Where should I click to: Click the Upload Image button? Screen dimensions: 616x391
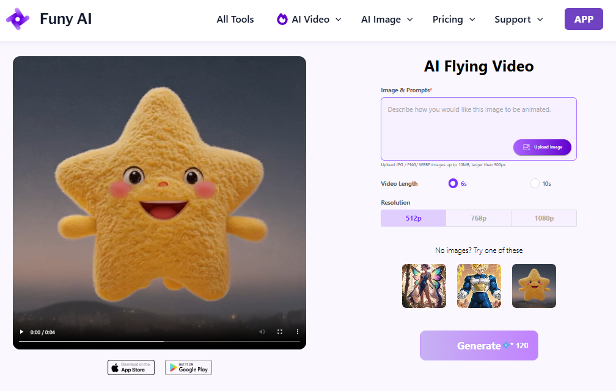pos(542,147)
